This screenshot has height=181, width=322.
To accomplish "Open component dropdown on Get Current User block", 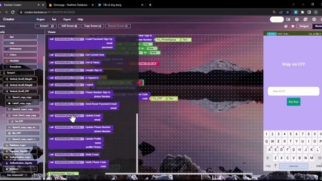I will [69, 55].
